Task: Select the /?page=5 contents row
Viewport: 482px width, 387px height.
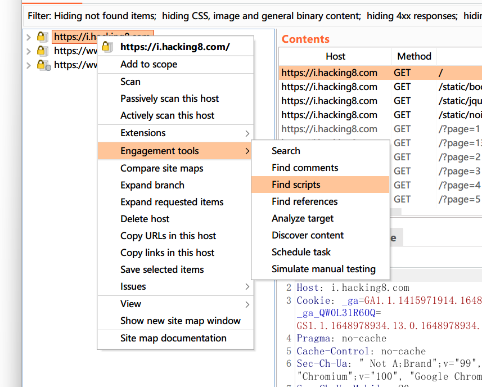Action: 436,200
